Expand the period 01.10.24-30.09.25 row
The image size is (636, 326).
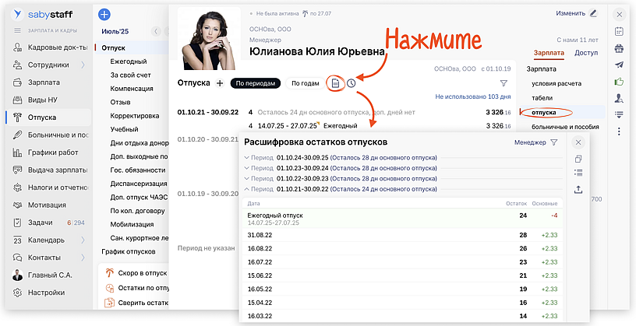pos(247,158)
